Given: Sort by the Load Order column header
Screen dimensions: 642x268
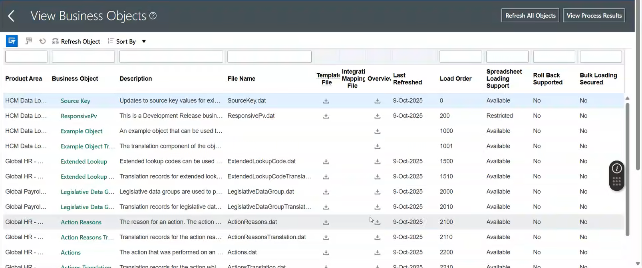Looking at the screenshot, I should (x=456, y=79).
